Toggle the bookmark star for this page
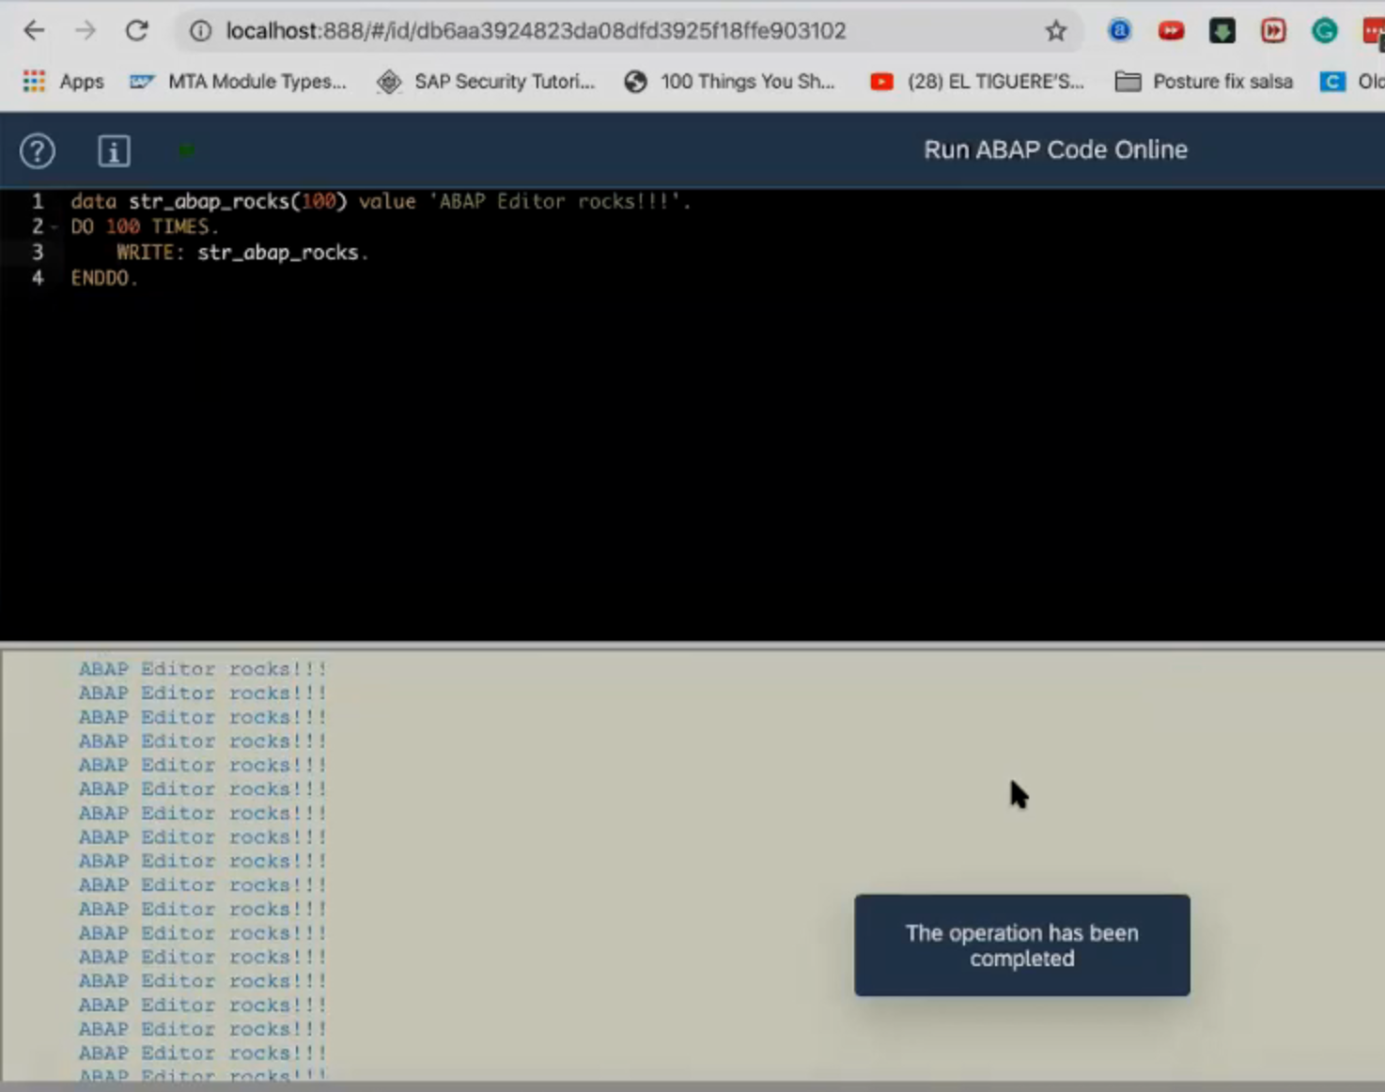Viewport: 1385px width, 1092px height. 1056,30
